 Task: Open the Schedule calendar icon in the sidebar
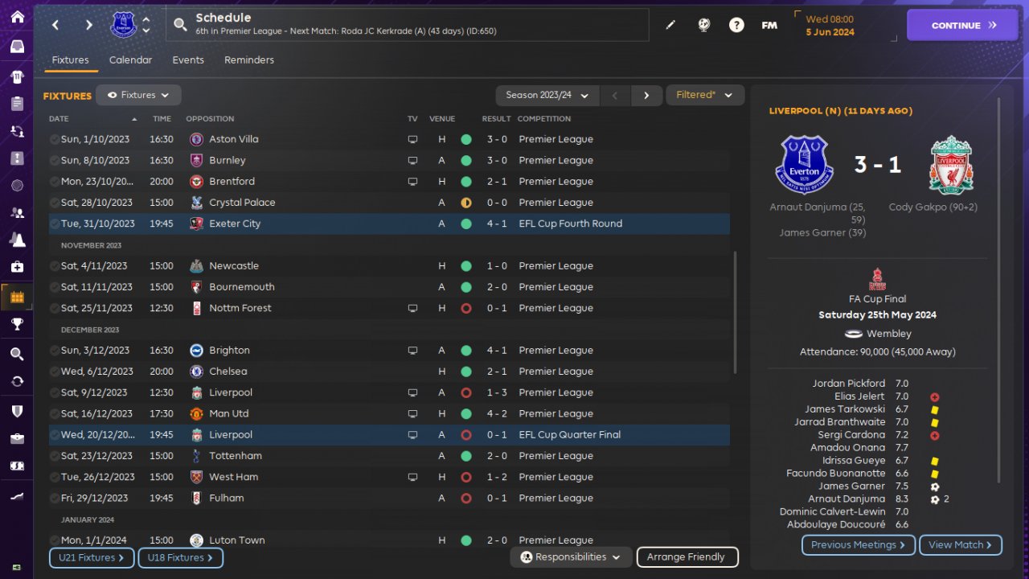(17, 298)
